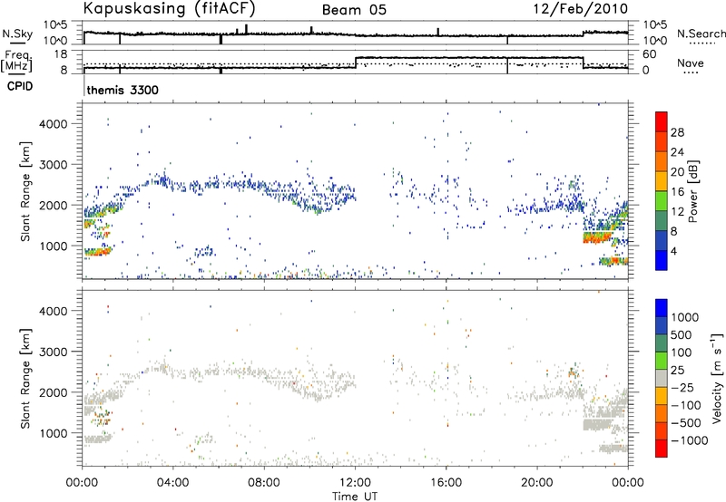
Task: Click the frequency step-up at 12:00
Action: [355, 63]
